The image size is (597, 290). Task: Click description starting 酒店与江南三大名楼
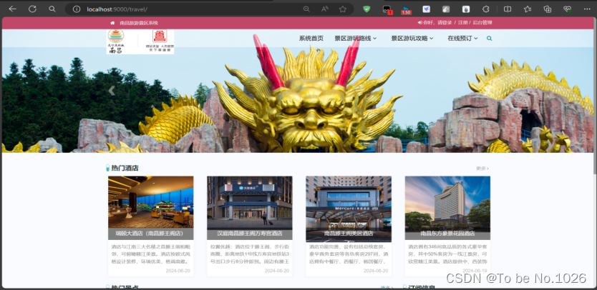(151, 254)
